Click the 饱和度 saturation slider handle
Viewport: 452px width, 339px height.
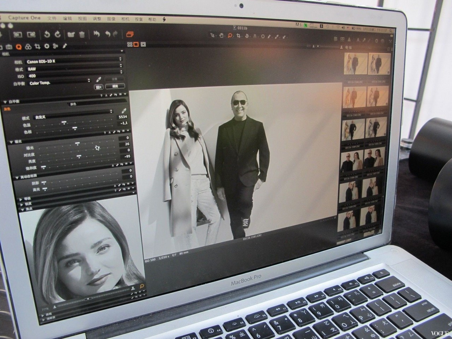tap(43, 167)
